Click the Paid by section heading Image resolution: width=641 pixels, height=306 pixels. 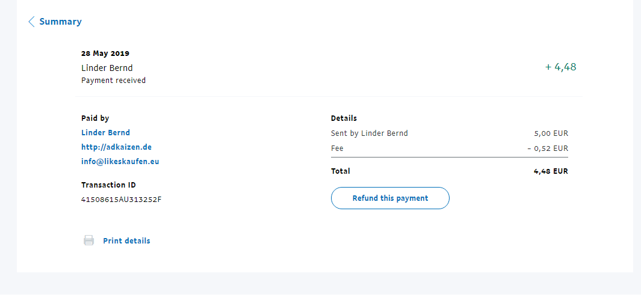coord(95,118)
